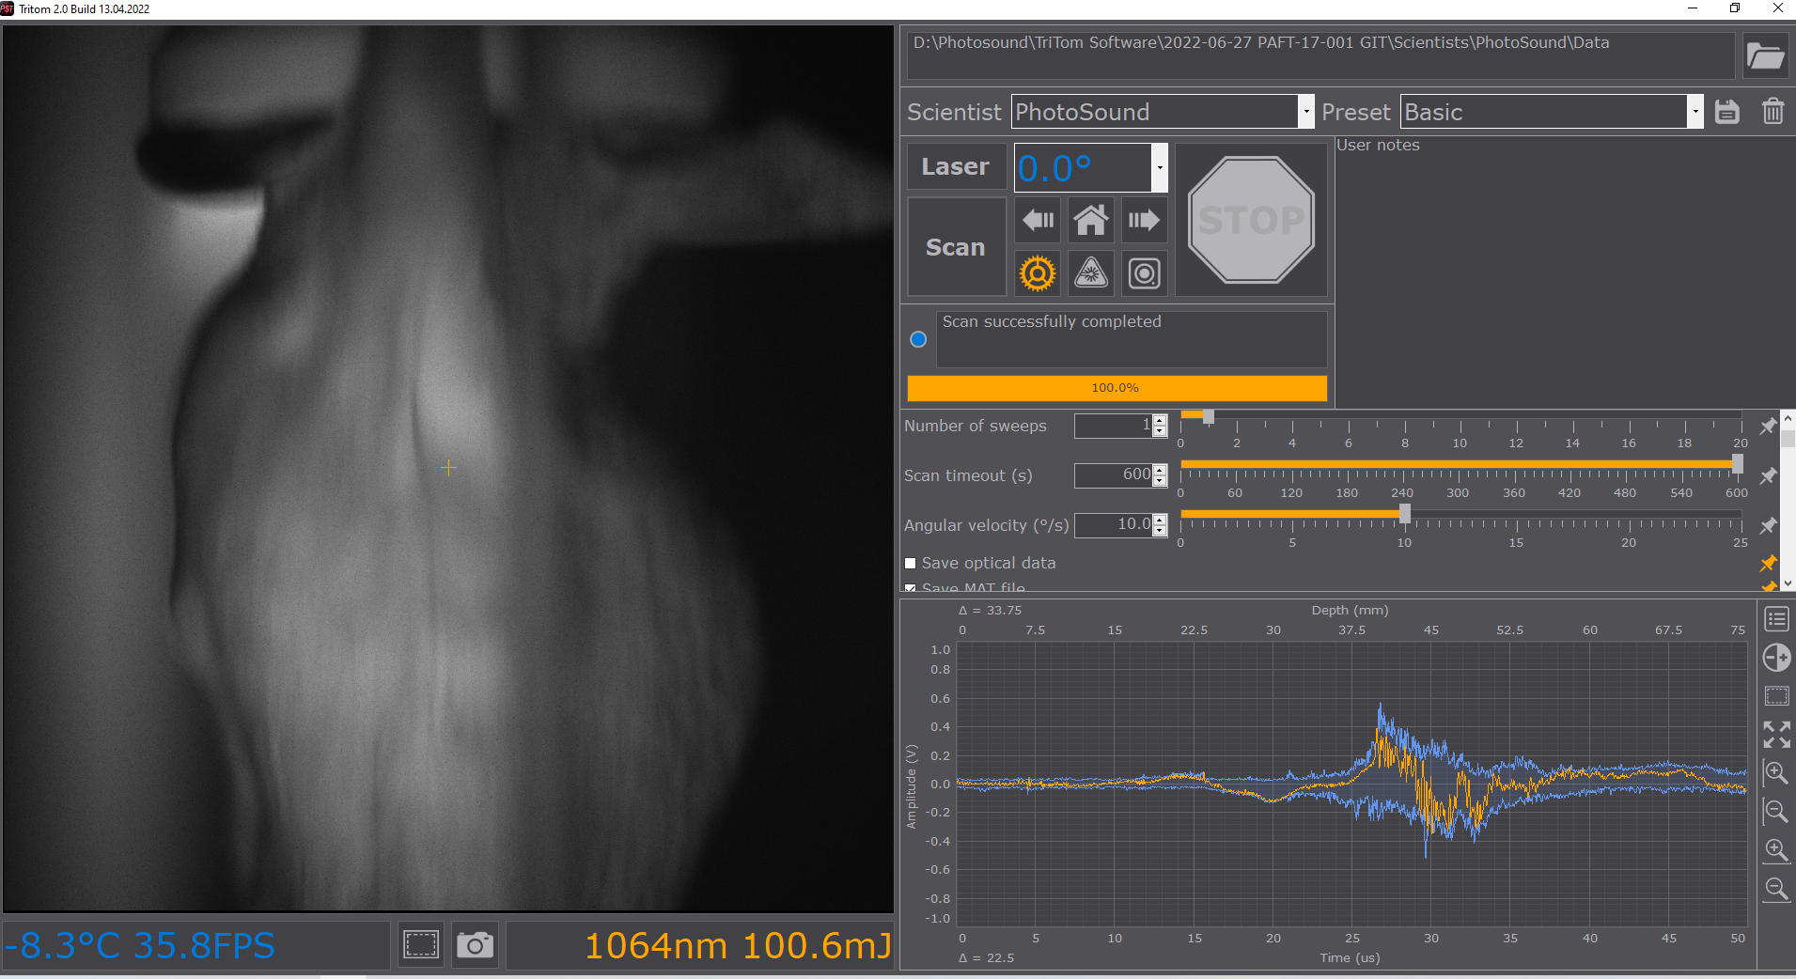1796x979 pixels.
Task: Click the blue status indicator circle
Action: tap(918, 339)
